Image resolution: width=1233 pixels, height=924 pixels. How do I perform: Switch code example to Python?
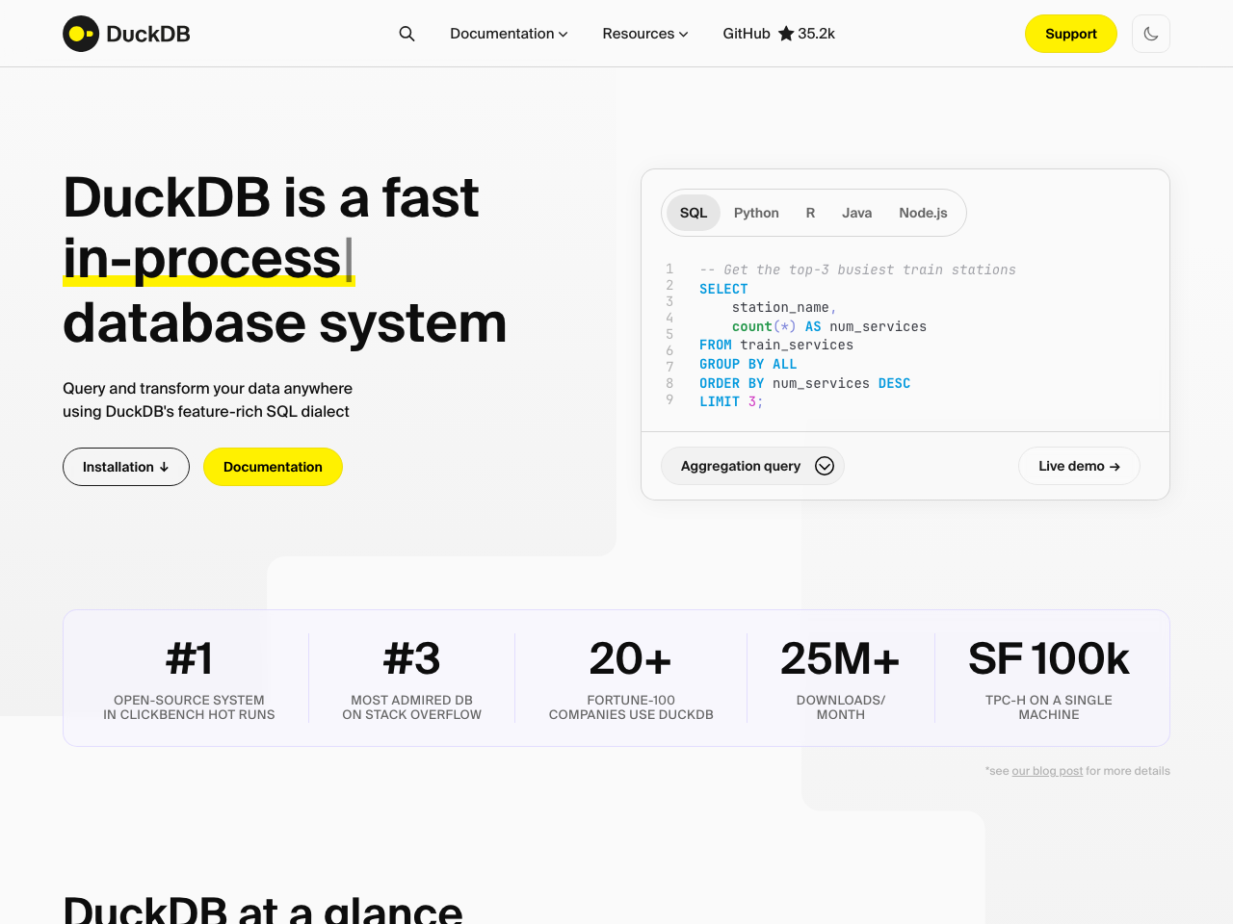tap(756, 212)
